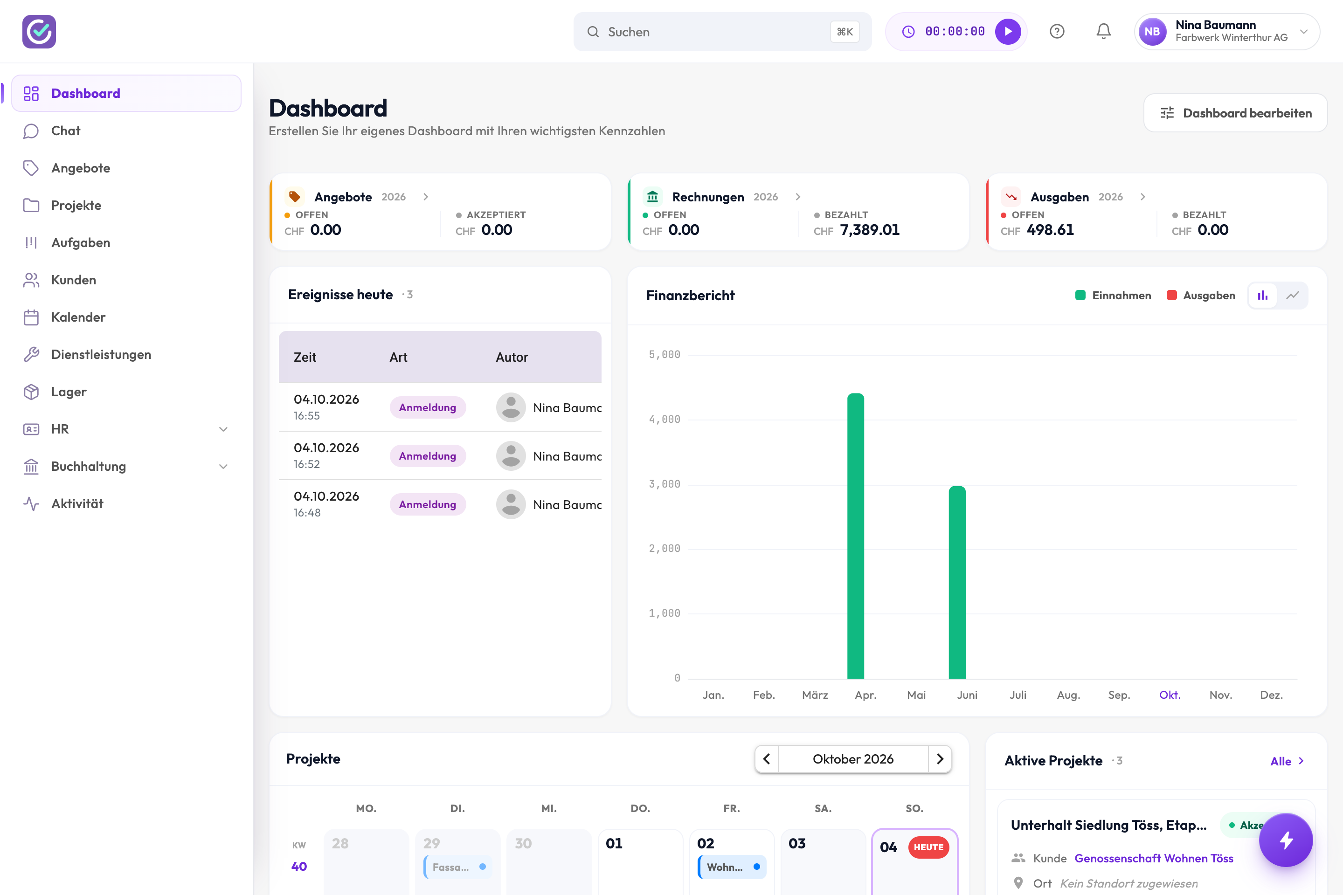1343x895 pixels.
Task: Click the lightning quick-action floating button
Action: coord(1286,840)
